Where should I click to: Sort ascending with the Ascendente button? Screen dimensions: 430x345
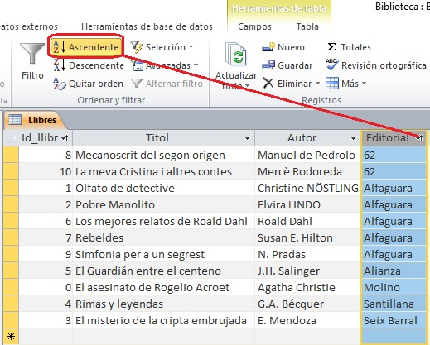86,47
